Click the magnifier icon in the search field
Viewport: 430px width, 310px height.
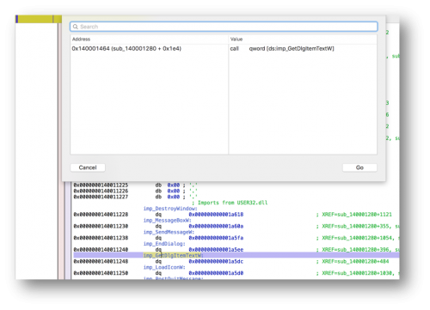point(76,27)
